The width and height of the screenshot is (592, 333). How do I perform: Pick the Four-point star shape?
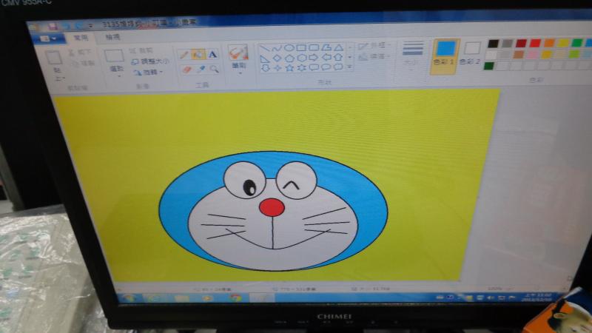pos(277,68)
